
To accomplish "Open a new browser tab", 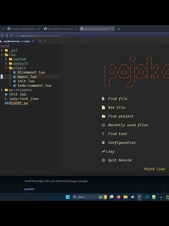I will pyautogui.click(x=119, y=29).
